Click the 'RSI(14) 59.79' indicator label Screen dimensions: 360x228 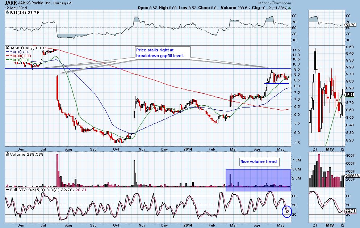pos(24,13)
